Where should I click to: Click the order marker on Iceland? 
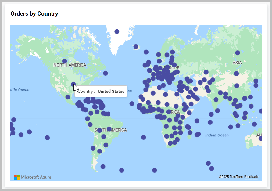[135, 46]
